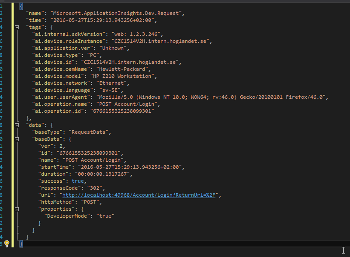Click the "HP Z210 Workstation" model value
The width and height of the screenshot is (350, 257).
[x=122, y=76]
